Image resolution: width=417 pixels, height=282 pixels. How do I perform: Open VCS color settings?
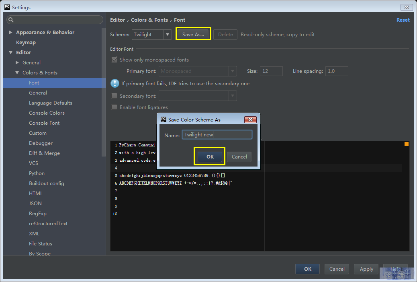click(33, 163)
